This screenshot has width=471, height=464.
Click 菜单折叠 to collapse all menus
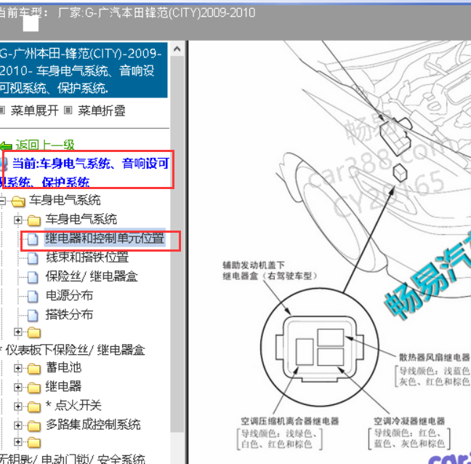pyautogui.click(x=102, y=111)
